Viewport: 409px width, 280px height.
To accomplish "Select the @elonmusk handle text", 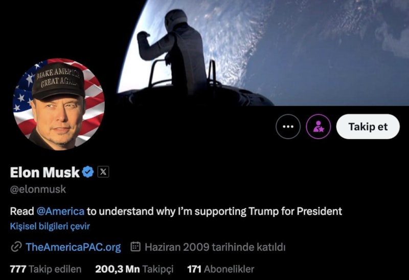I will click(38, 189).
